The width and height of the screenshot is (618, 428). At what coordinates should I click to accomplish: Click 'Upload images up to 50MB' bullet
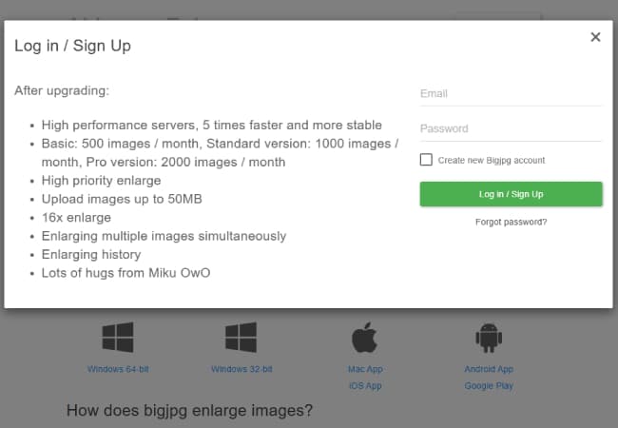pyautogui.click(x=122, y=199)
